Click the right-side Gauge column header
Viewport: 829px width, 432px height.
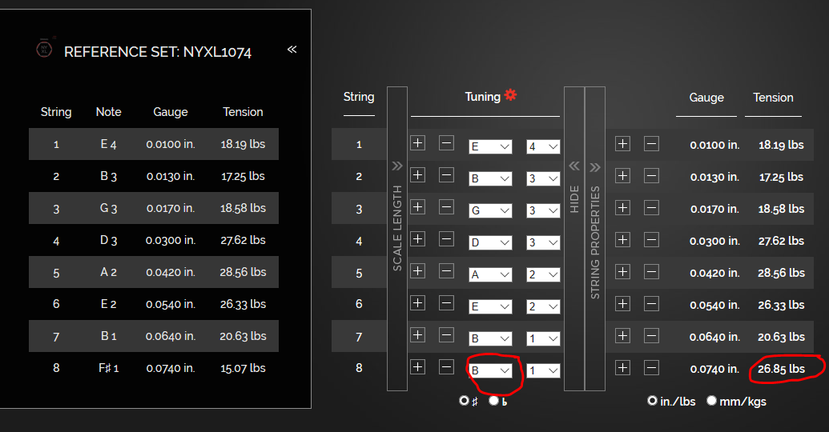[706, 98]
